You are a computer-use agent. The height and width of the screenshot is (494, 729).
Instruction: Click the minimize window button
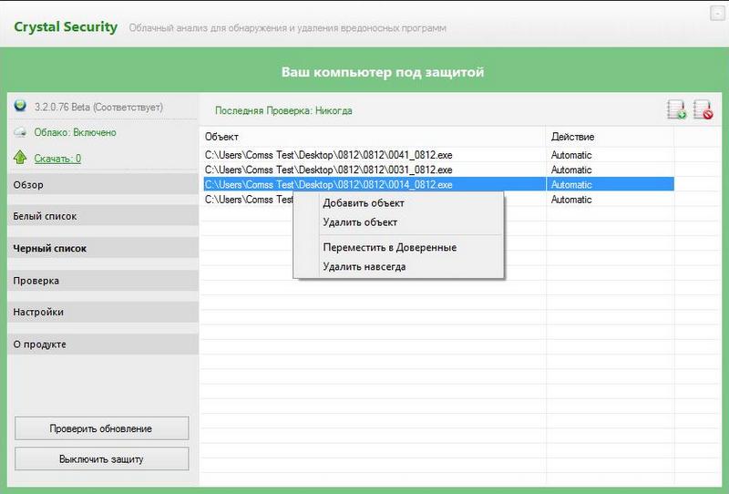717,14
